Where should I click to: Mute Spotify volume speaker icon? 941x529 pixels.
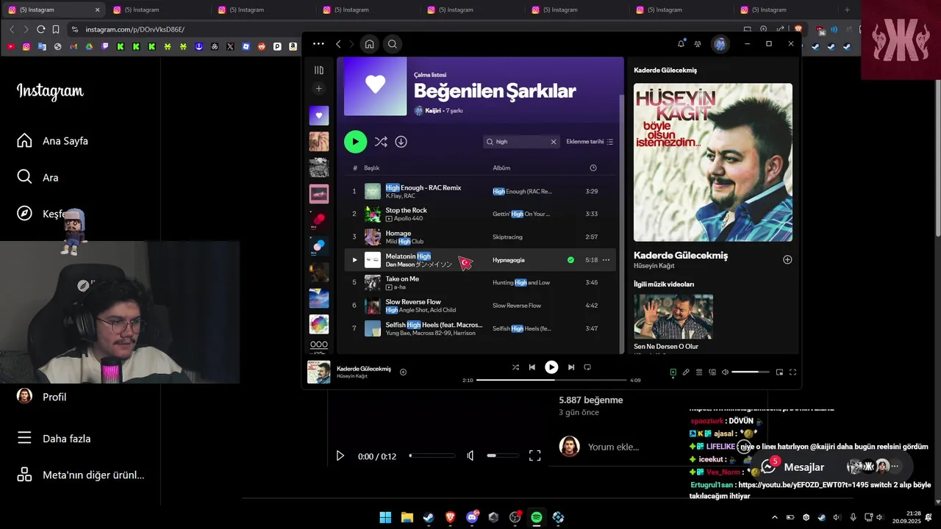point(726,373)
